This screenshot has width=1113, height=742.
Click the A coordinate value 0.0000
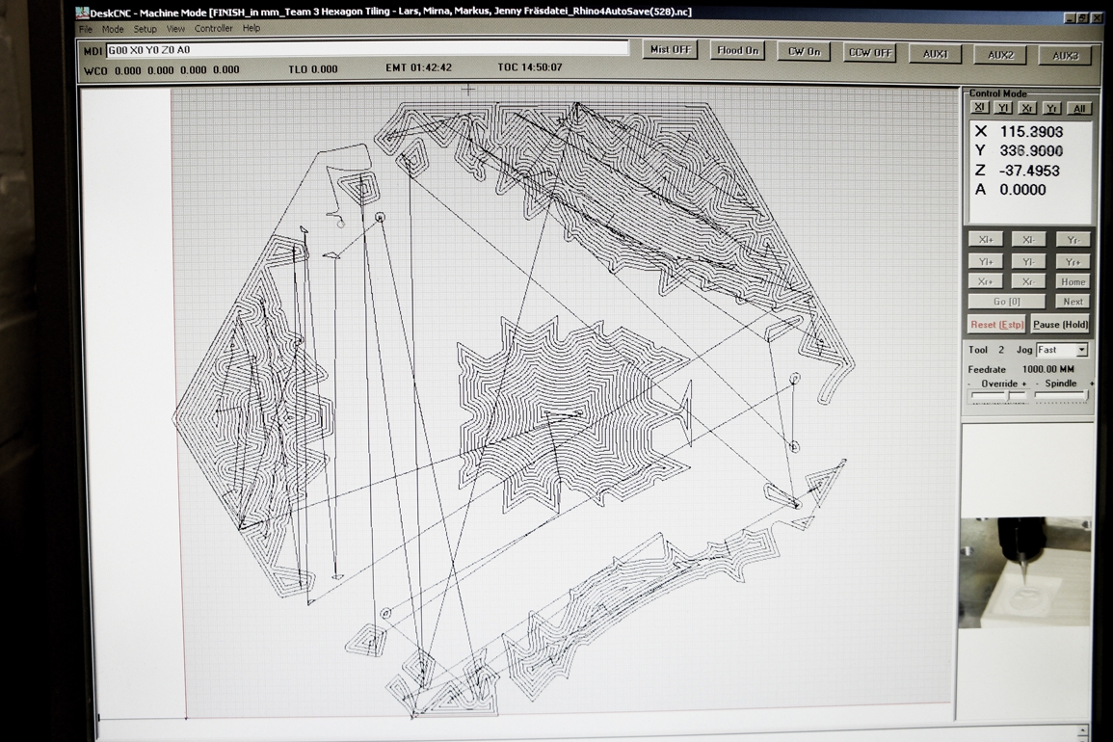click(1022, 190)
